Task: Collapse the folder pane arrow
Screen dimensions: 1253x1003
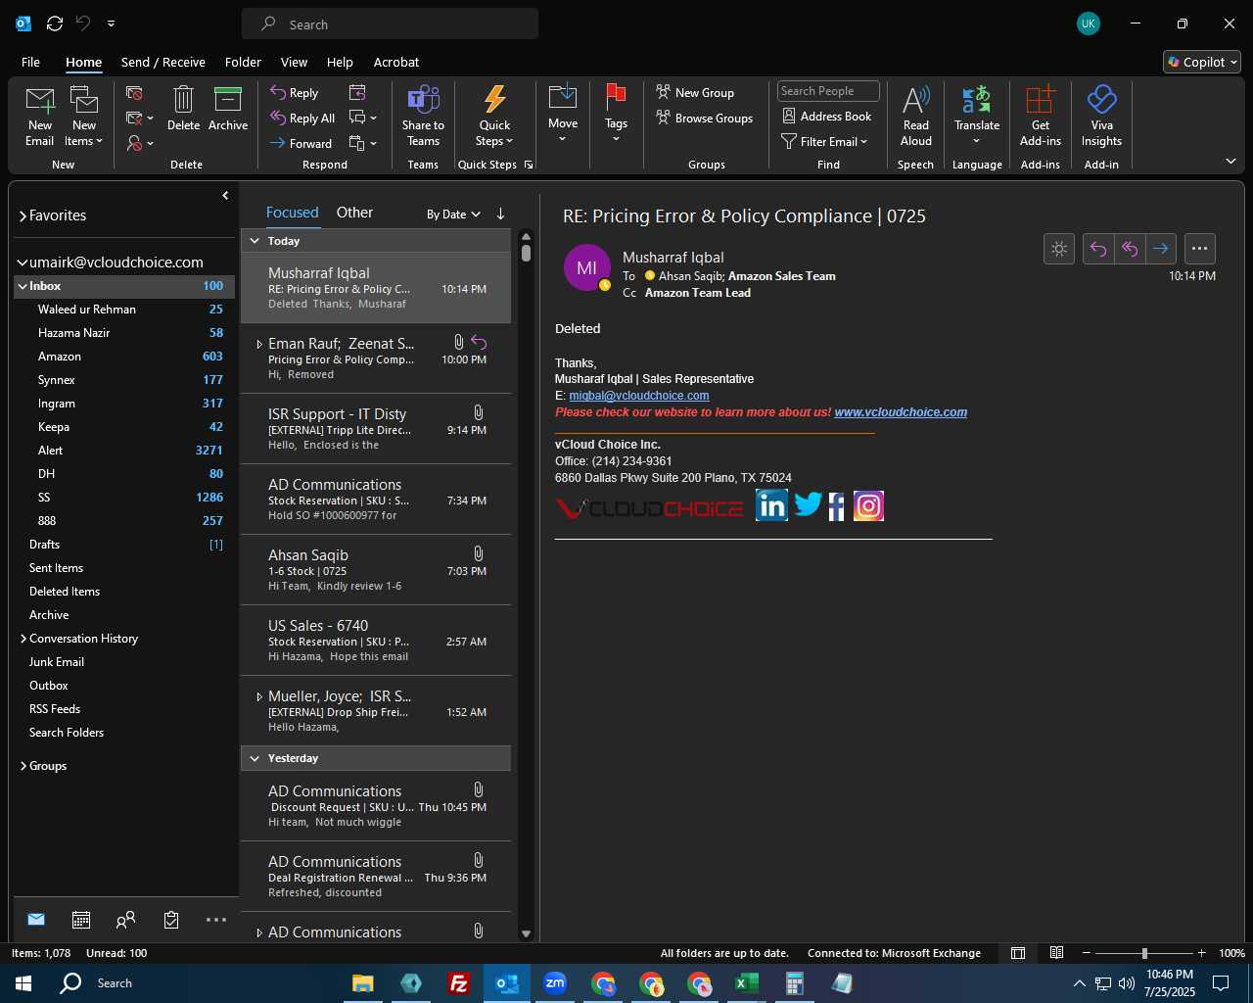Action: pos(225,196)
